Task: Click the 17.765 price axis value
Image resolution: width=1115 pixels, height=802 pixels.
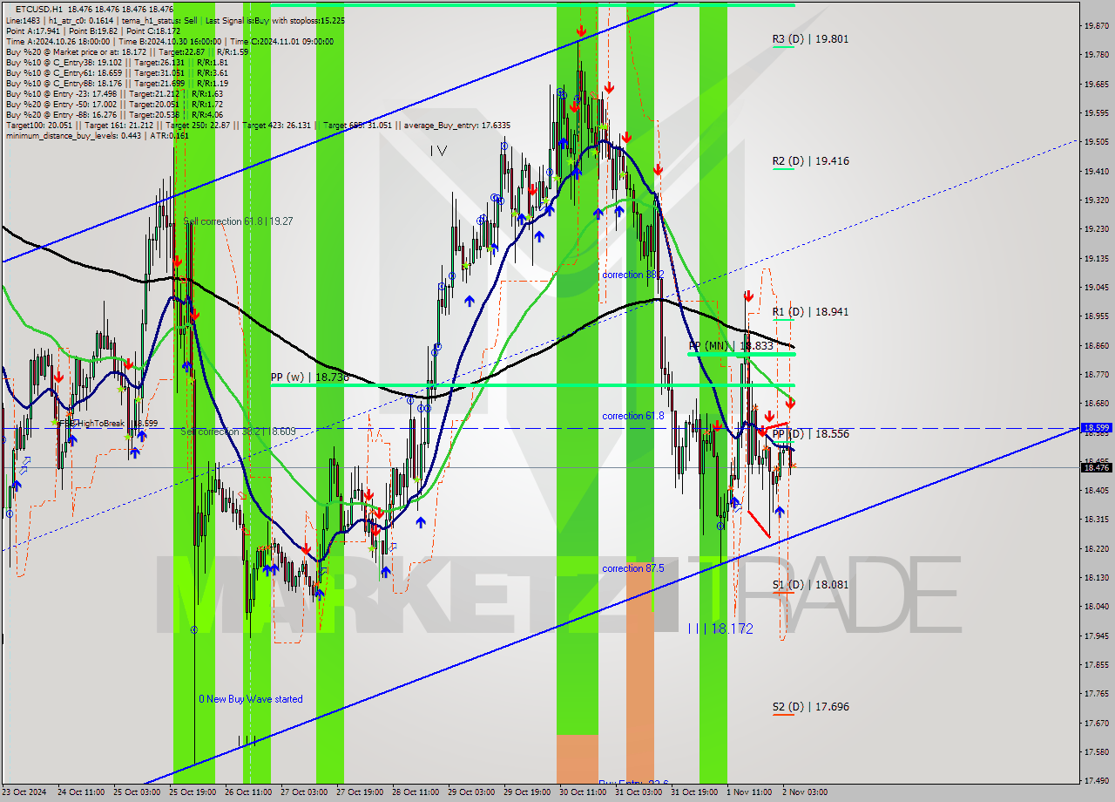Action: coord(1096,693)
